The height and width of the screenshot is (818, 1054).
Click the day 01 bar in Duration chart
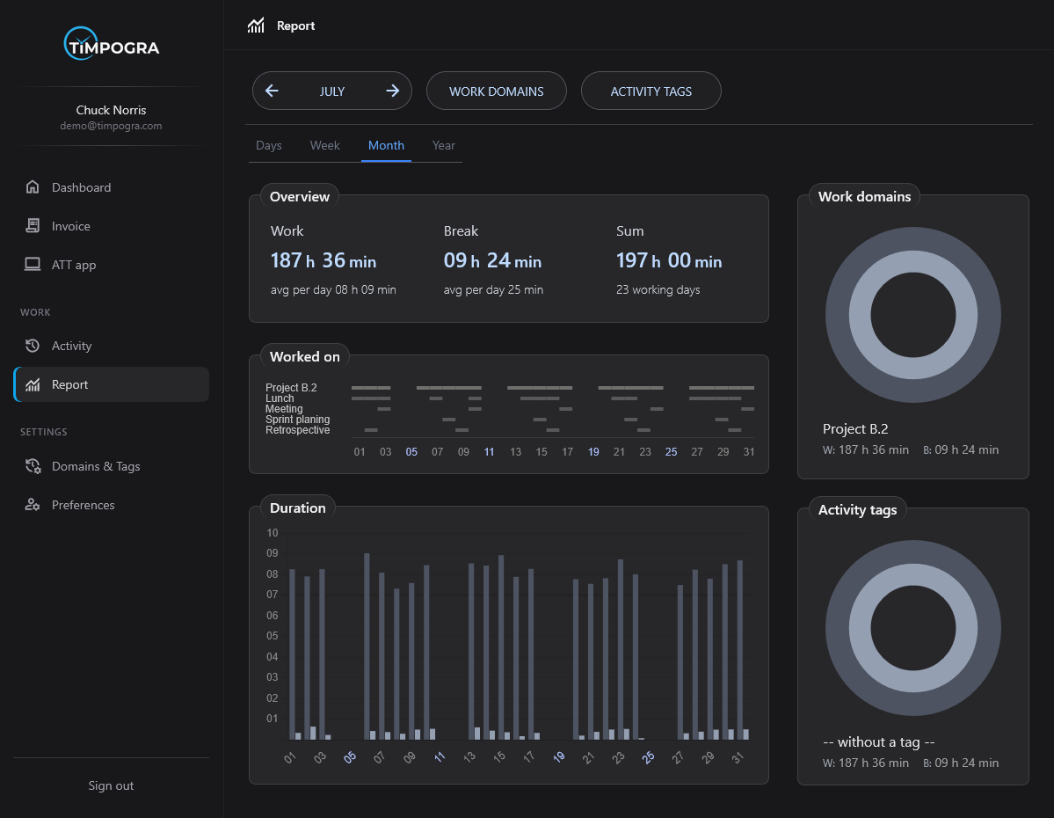coord(293,654)
